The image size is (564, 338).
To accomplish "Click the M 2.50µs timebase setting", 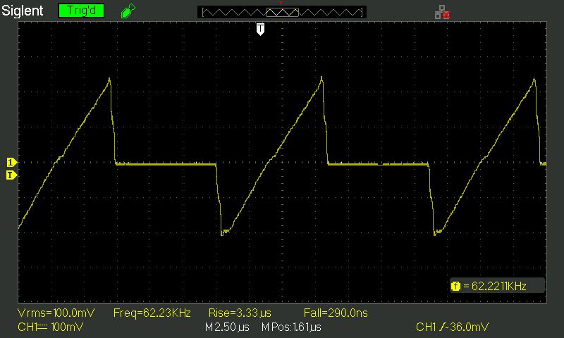I will click(227, 327).
